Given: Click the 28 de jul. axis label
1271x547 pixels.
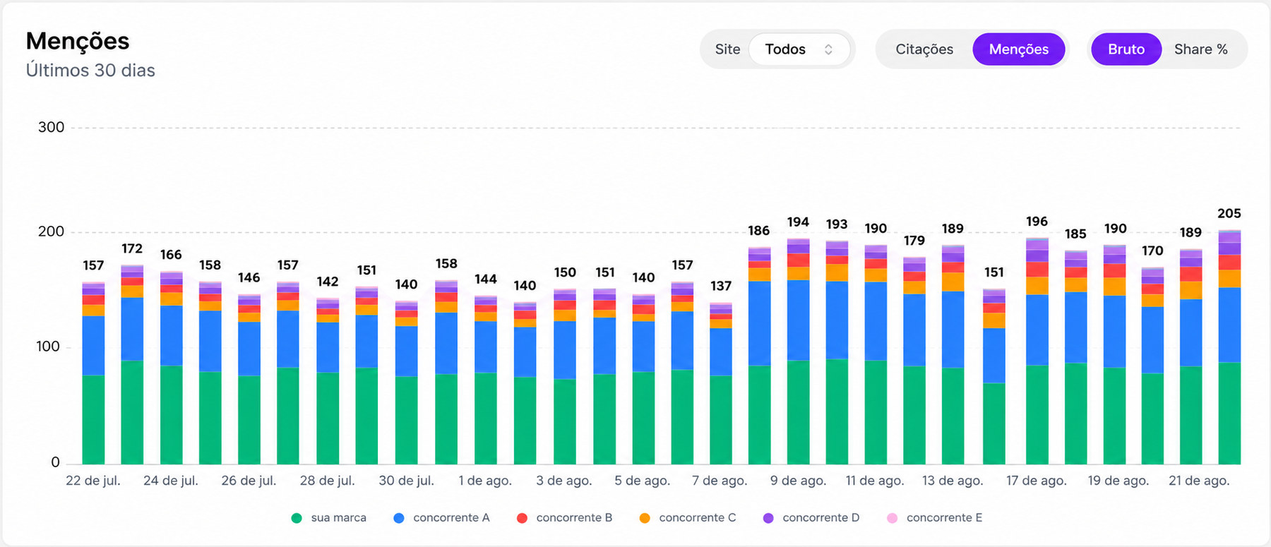Looking at the screenshot, I should (328, 481).
